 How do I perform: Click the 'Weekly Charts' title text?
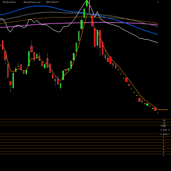[x=9, y=2]
